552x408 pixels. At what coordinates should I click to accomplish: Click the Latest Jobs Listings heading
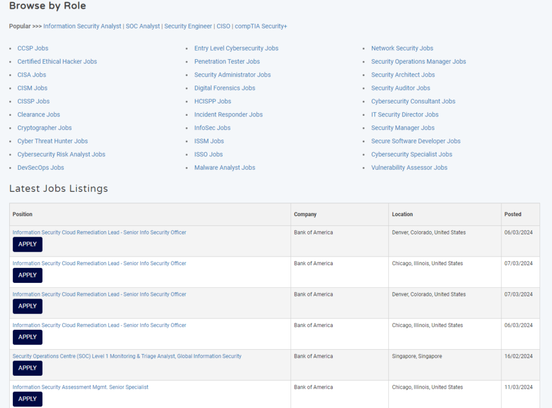[x=58, y=189]
